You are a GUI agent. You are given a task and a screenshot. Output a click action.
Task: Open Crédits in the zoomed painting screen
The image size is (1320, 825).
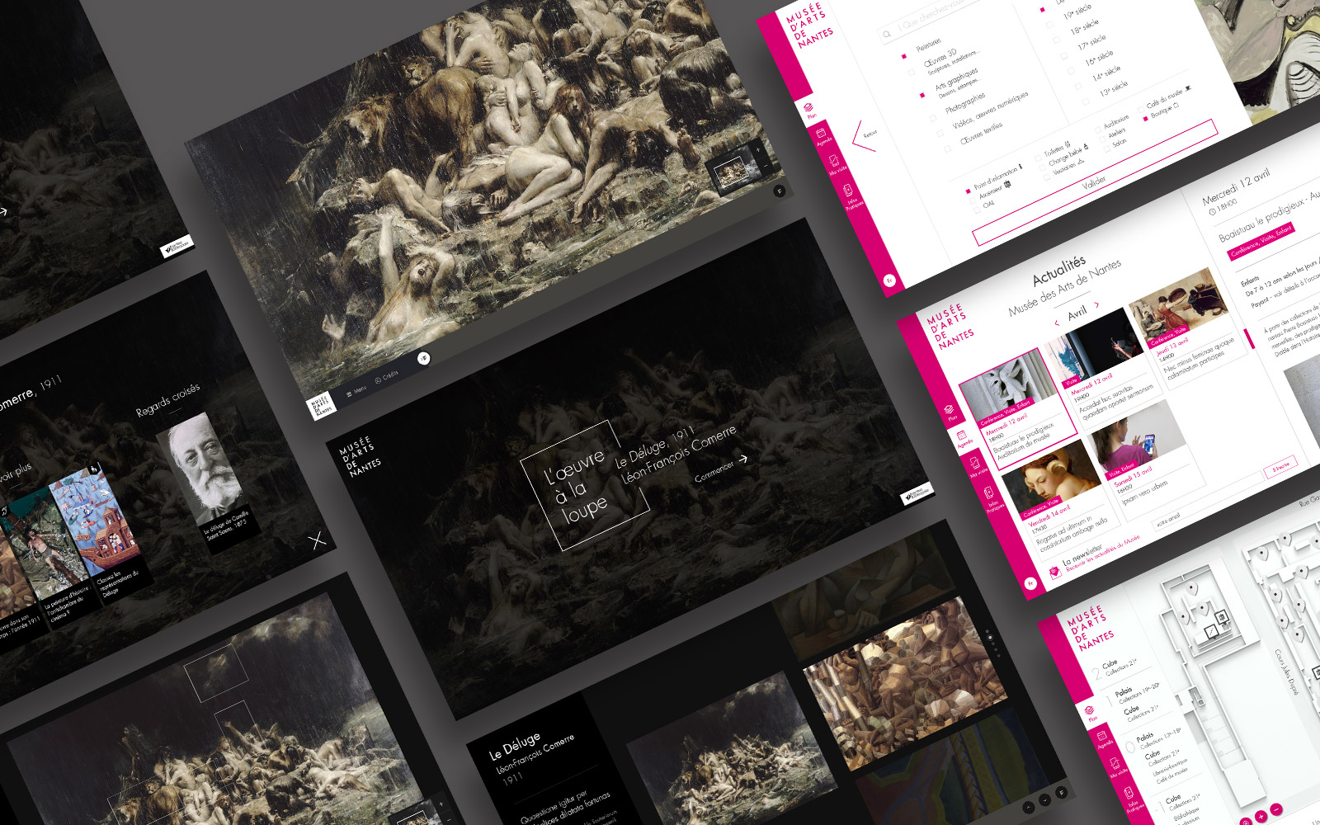click(x=387, y=377)
